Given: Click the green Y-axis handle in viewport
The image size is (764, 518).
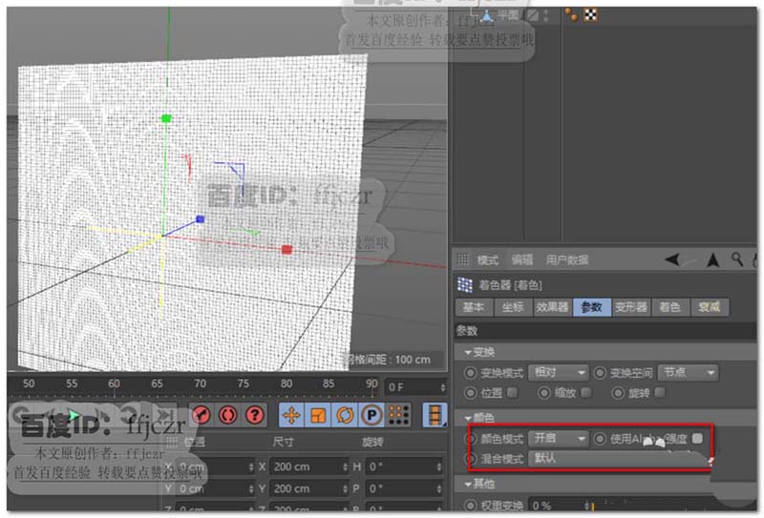Looking at the screenshot, I should point(166,118).
